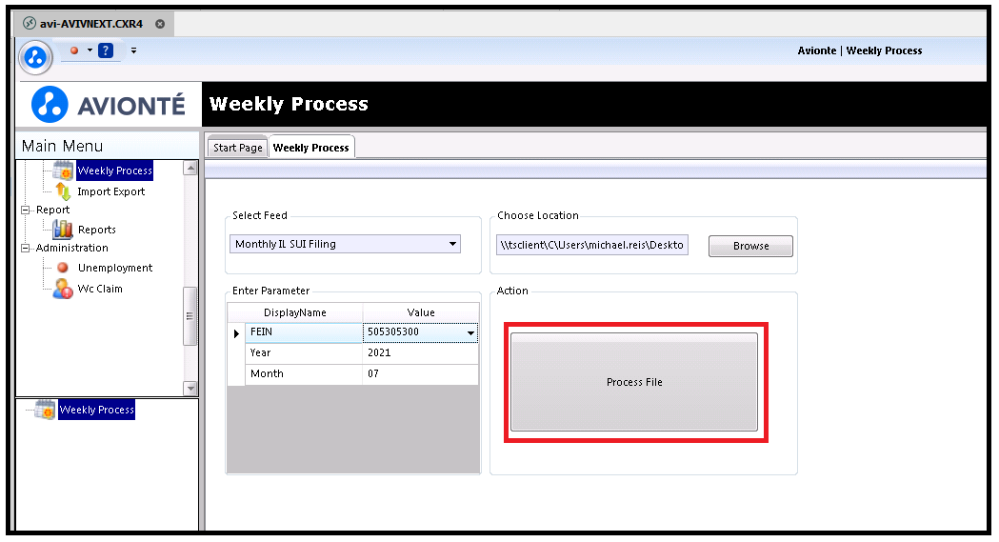Screen dimensions: 999x542
Task: Click the Avionte round application menu button
Action: point(35,57)
